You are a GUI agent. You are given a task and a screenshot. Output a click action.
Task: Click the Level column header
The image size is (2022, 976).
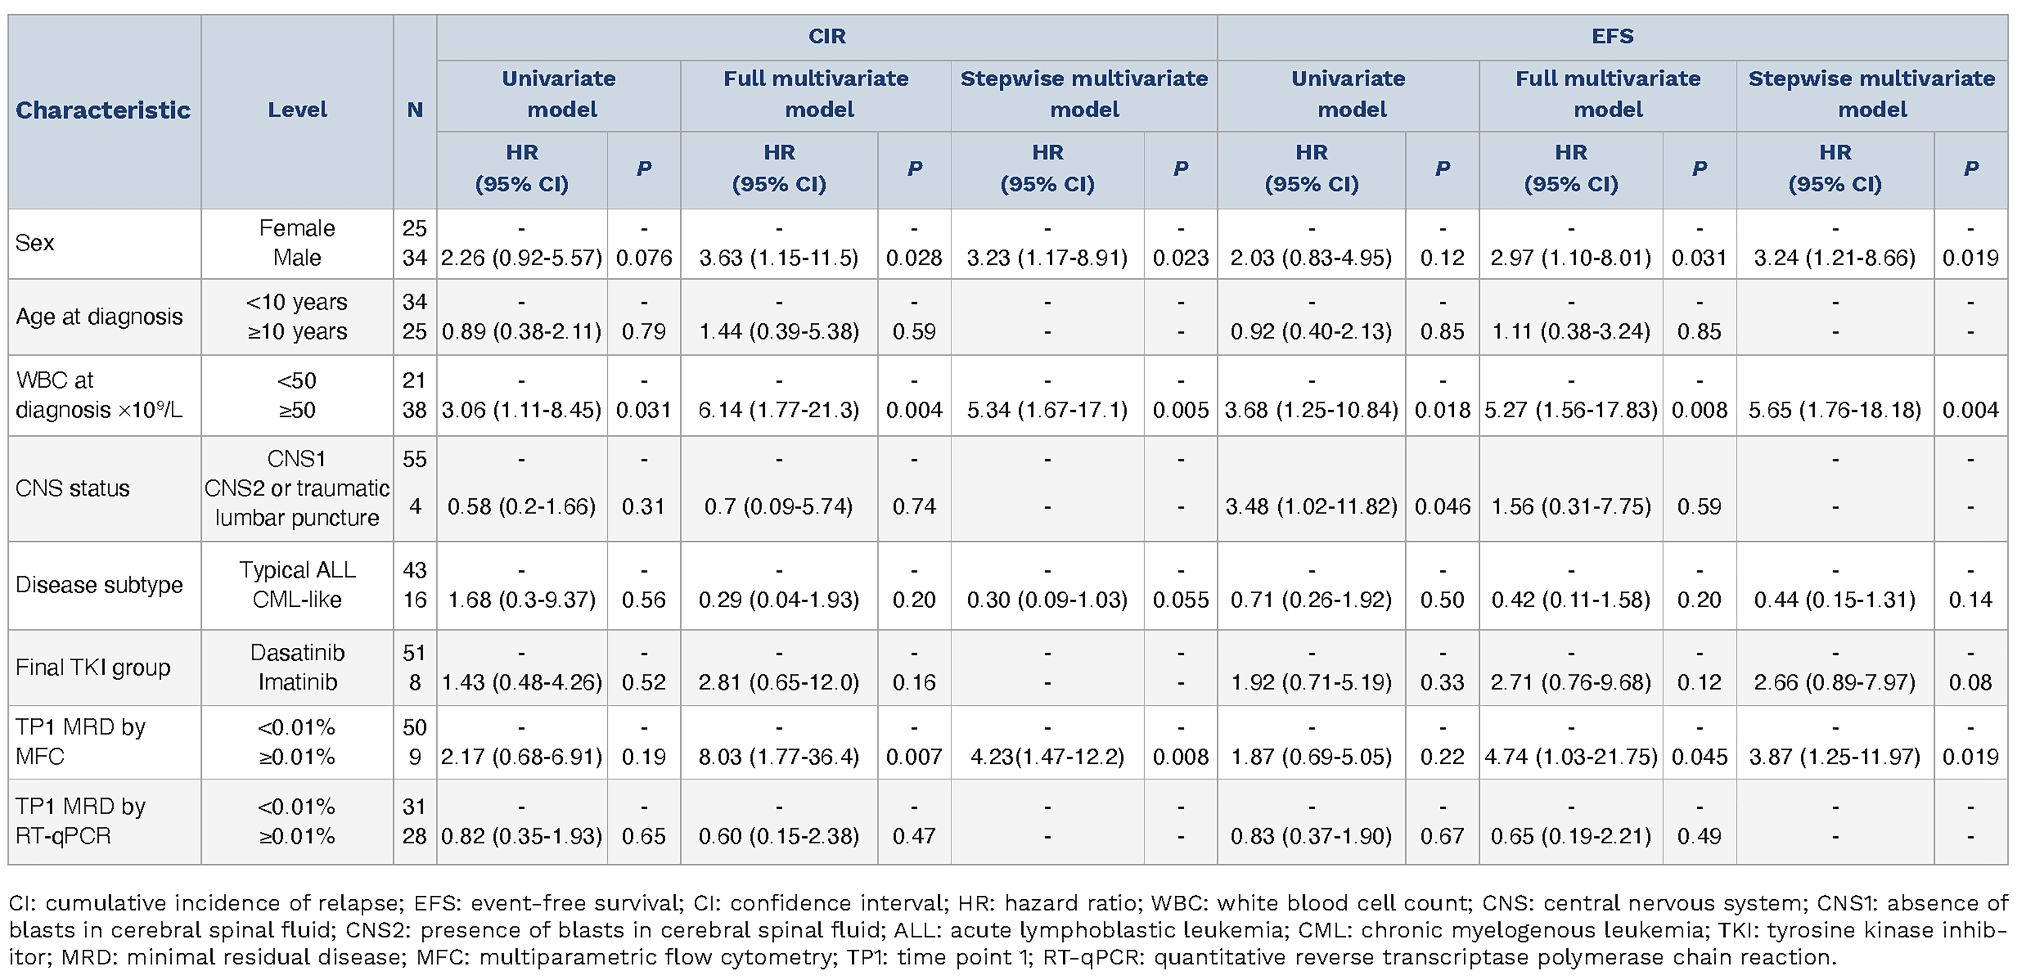(297, 110)
